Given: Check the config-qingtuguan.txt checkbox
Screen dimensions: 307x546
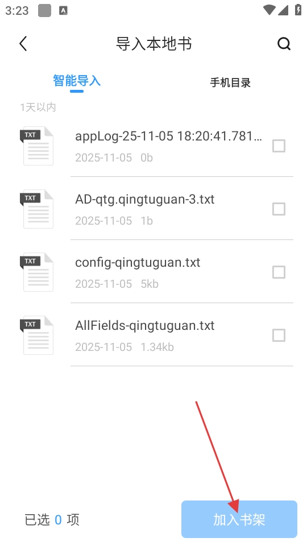Looking at the screenshot, I should pyautogui.click(x=279, y=272).
